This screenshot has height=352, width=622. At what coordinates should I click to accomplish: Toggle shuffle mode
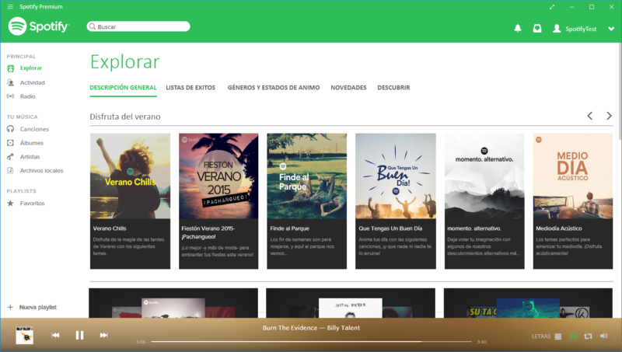[x=574, y=336]
